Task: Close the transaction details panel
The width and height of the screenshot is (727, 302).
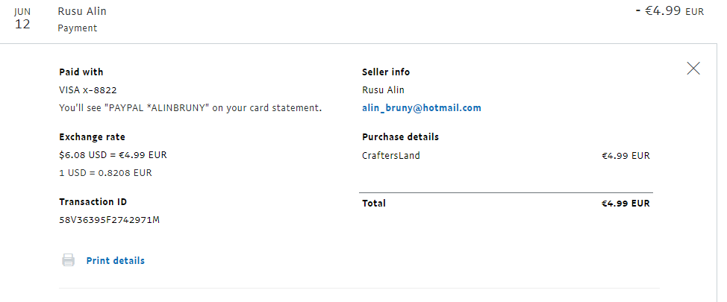Action: [x=693, y=69]
